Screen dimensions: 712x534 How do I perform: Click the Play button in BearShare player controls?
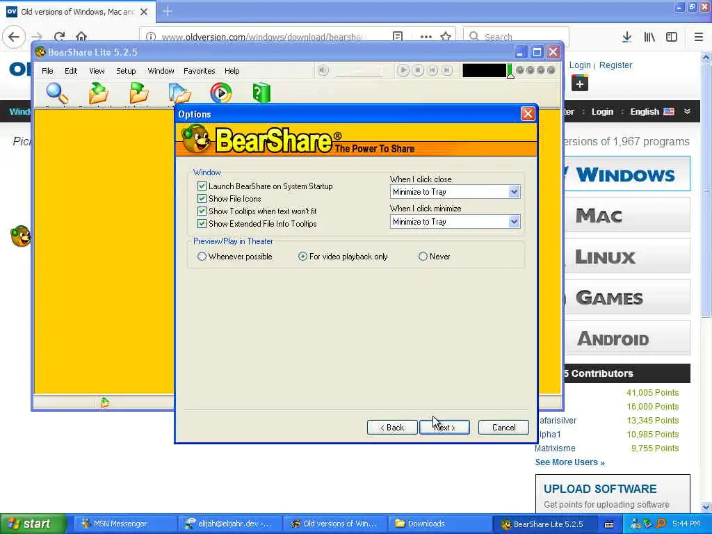pos(403,70)
